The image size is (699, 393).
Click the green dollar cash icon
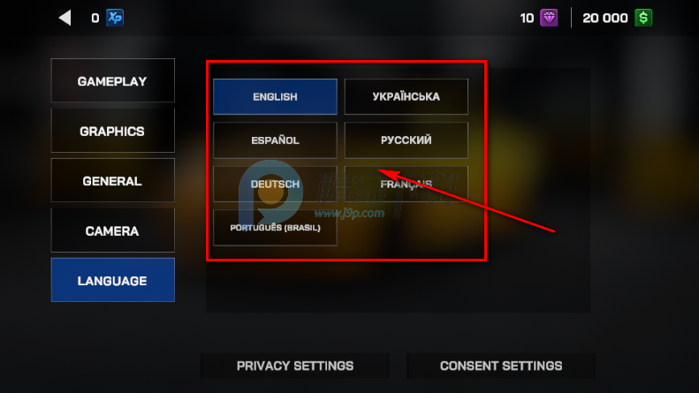coord(643,18)
